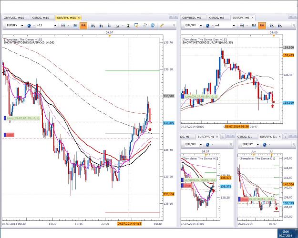Click the round blue icon in m15 toolbar
This screenshot has width=298, height=238.
pos(153,25)
